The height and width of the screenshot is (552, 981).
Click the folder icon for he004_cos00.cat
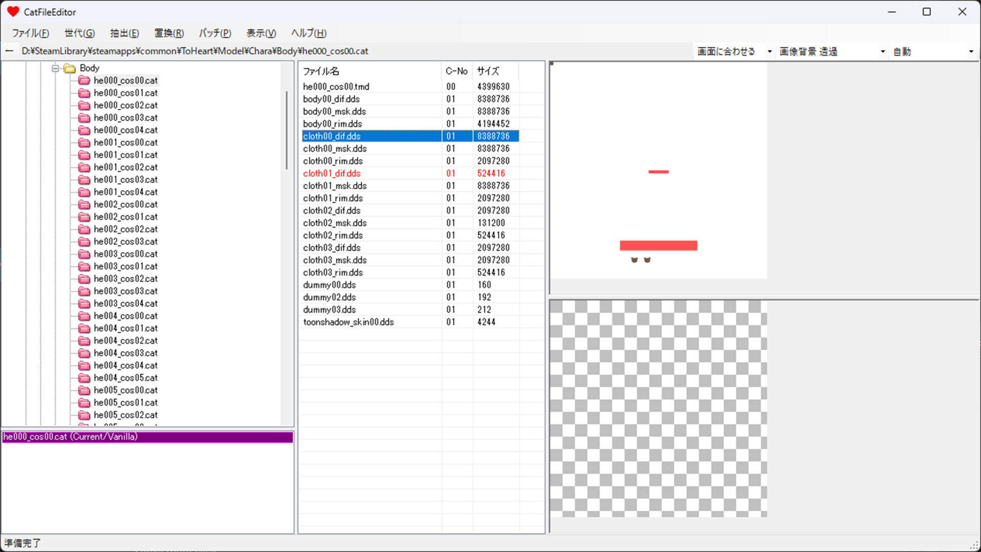pyautogui.click(x=84, y=316)
